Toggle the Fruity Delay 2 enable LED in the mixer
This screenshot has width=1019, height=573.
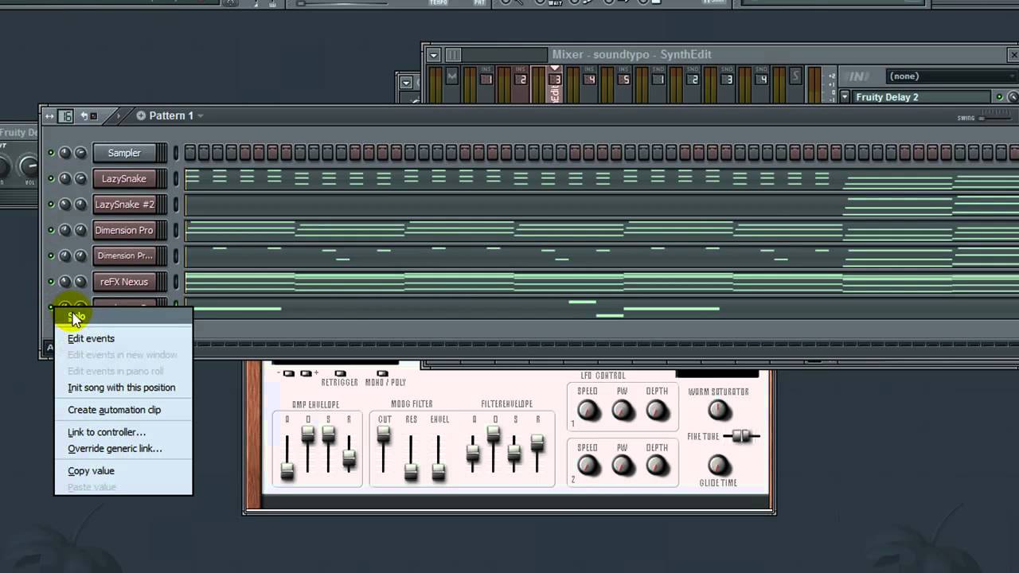(x=999, y=97)
